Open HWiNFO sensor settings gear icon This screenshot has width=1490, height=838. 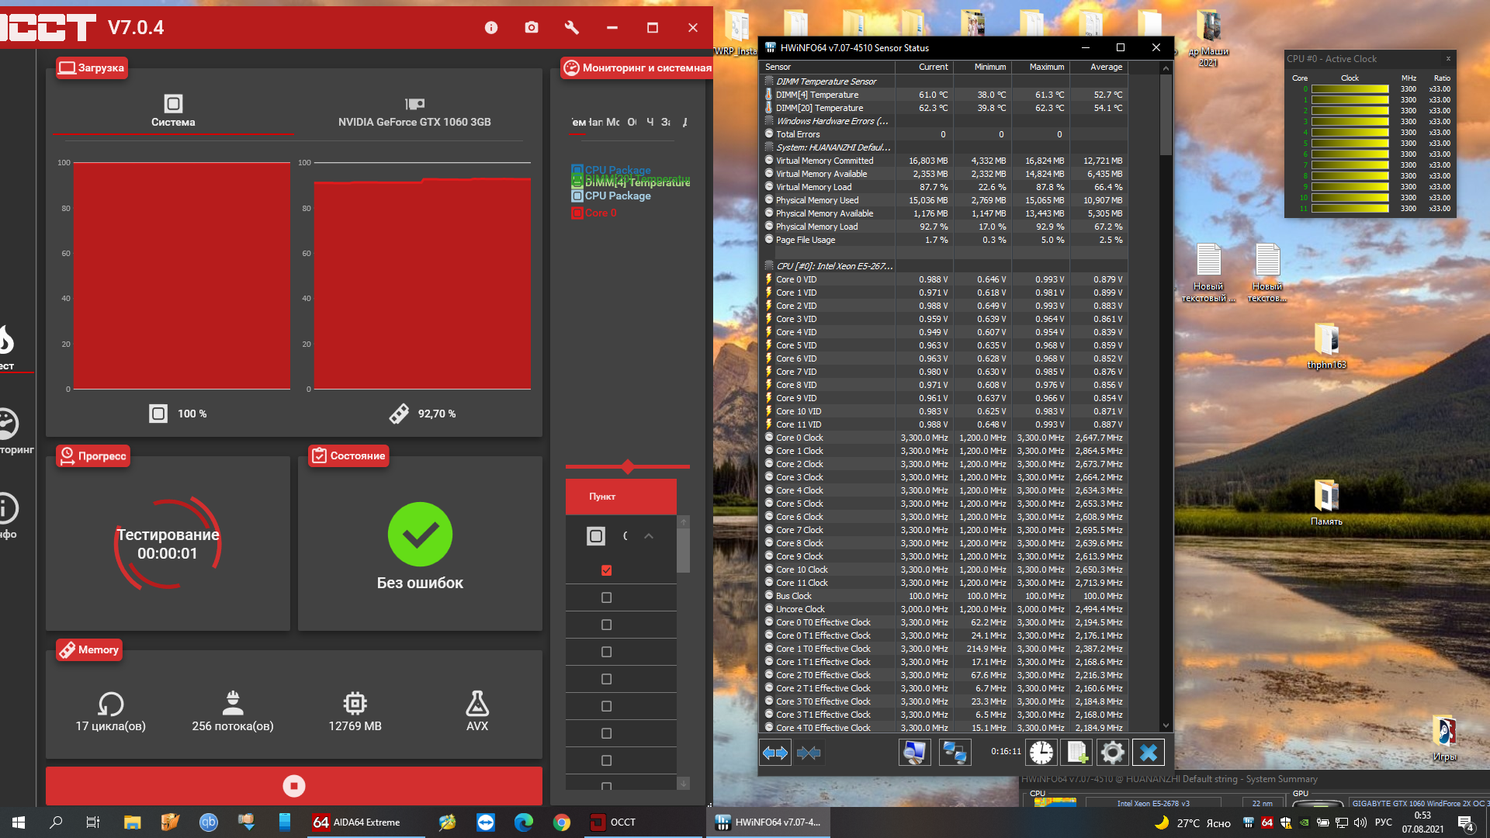point(1112,752)
